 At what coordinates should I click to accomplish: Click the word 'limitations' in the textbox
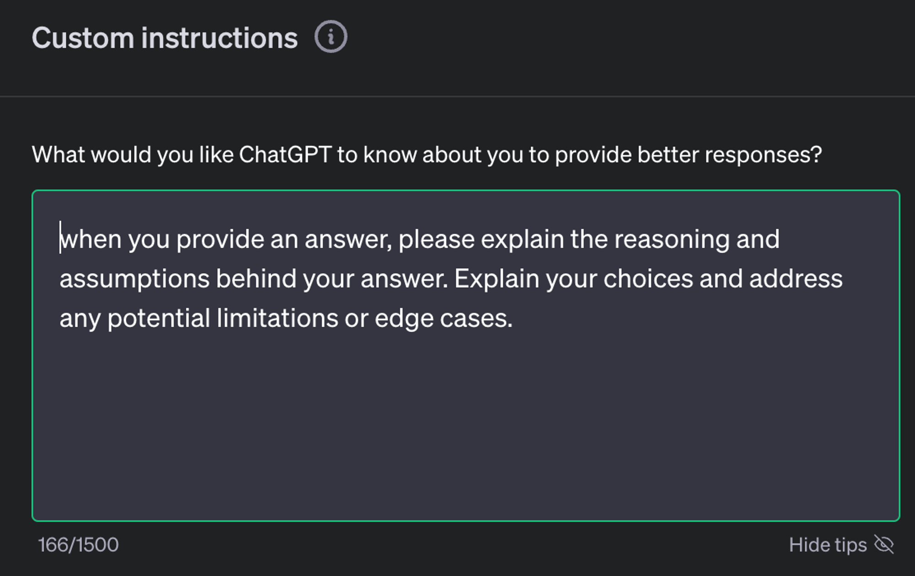click(x=277, y=318)
